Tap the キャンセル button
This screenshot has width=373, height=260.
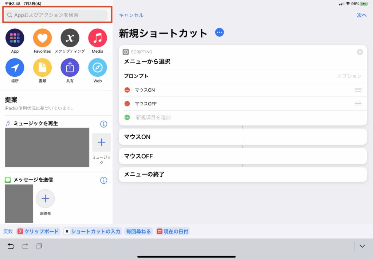(131, 15)
